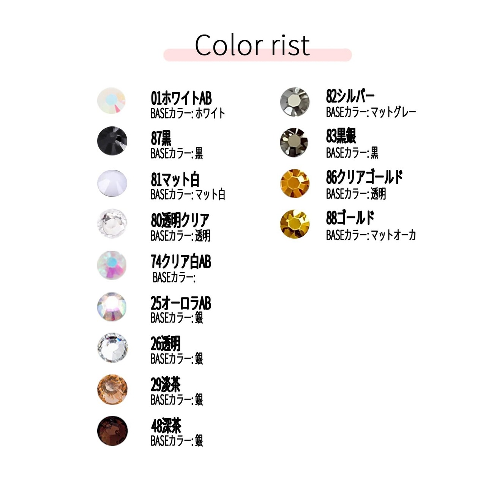Click the 25 Aurora AB rhinestone
Viewport: 486px width, 486px height.
(112, 306)
